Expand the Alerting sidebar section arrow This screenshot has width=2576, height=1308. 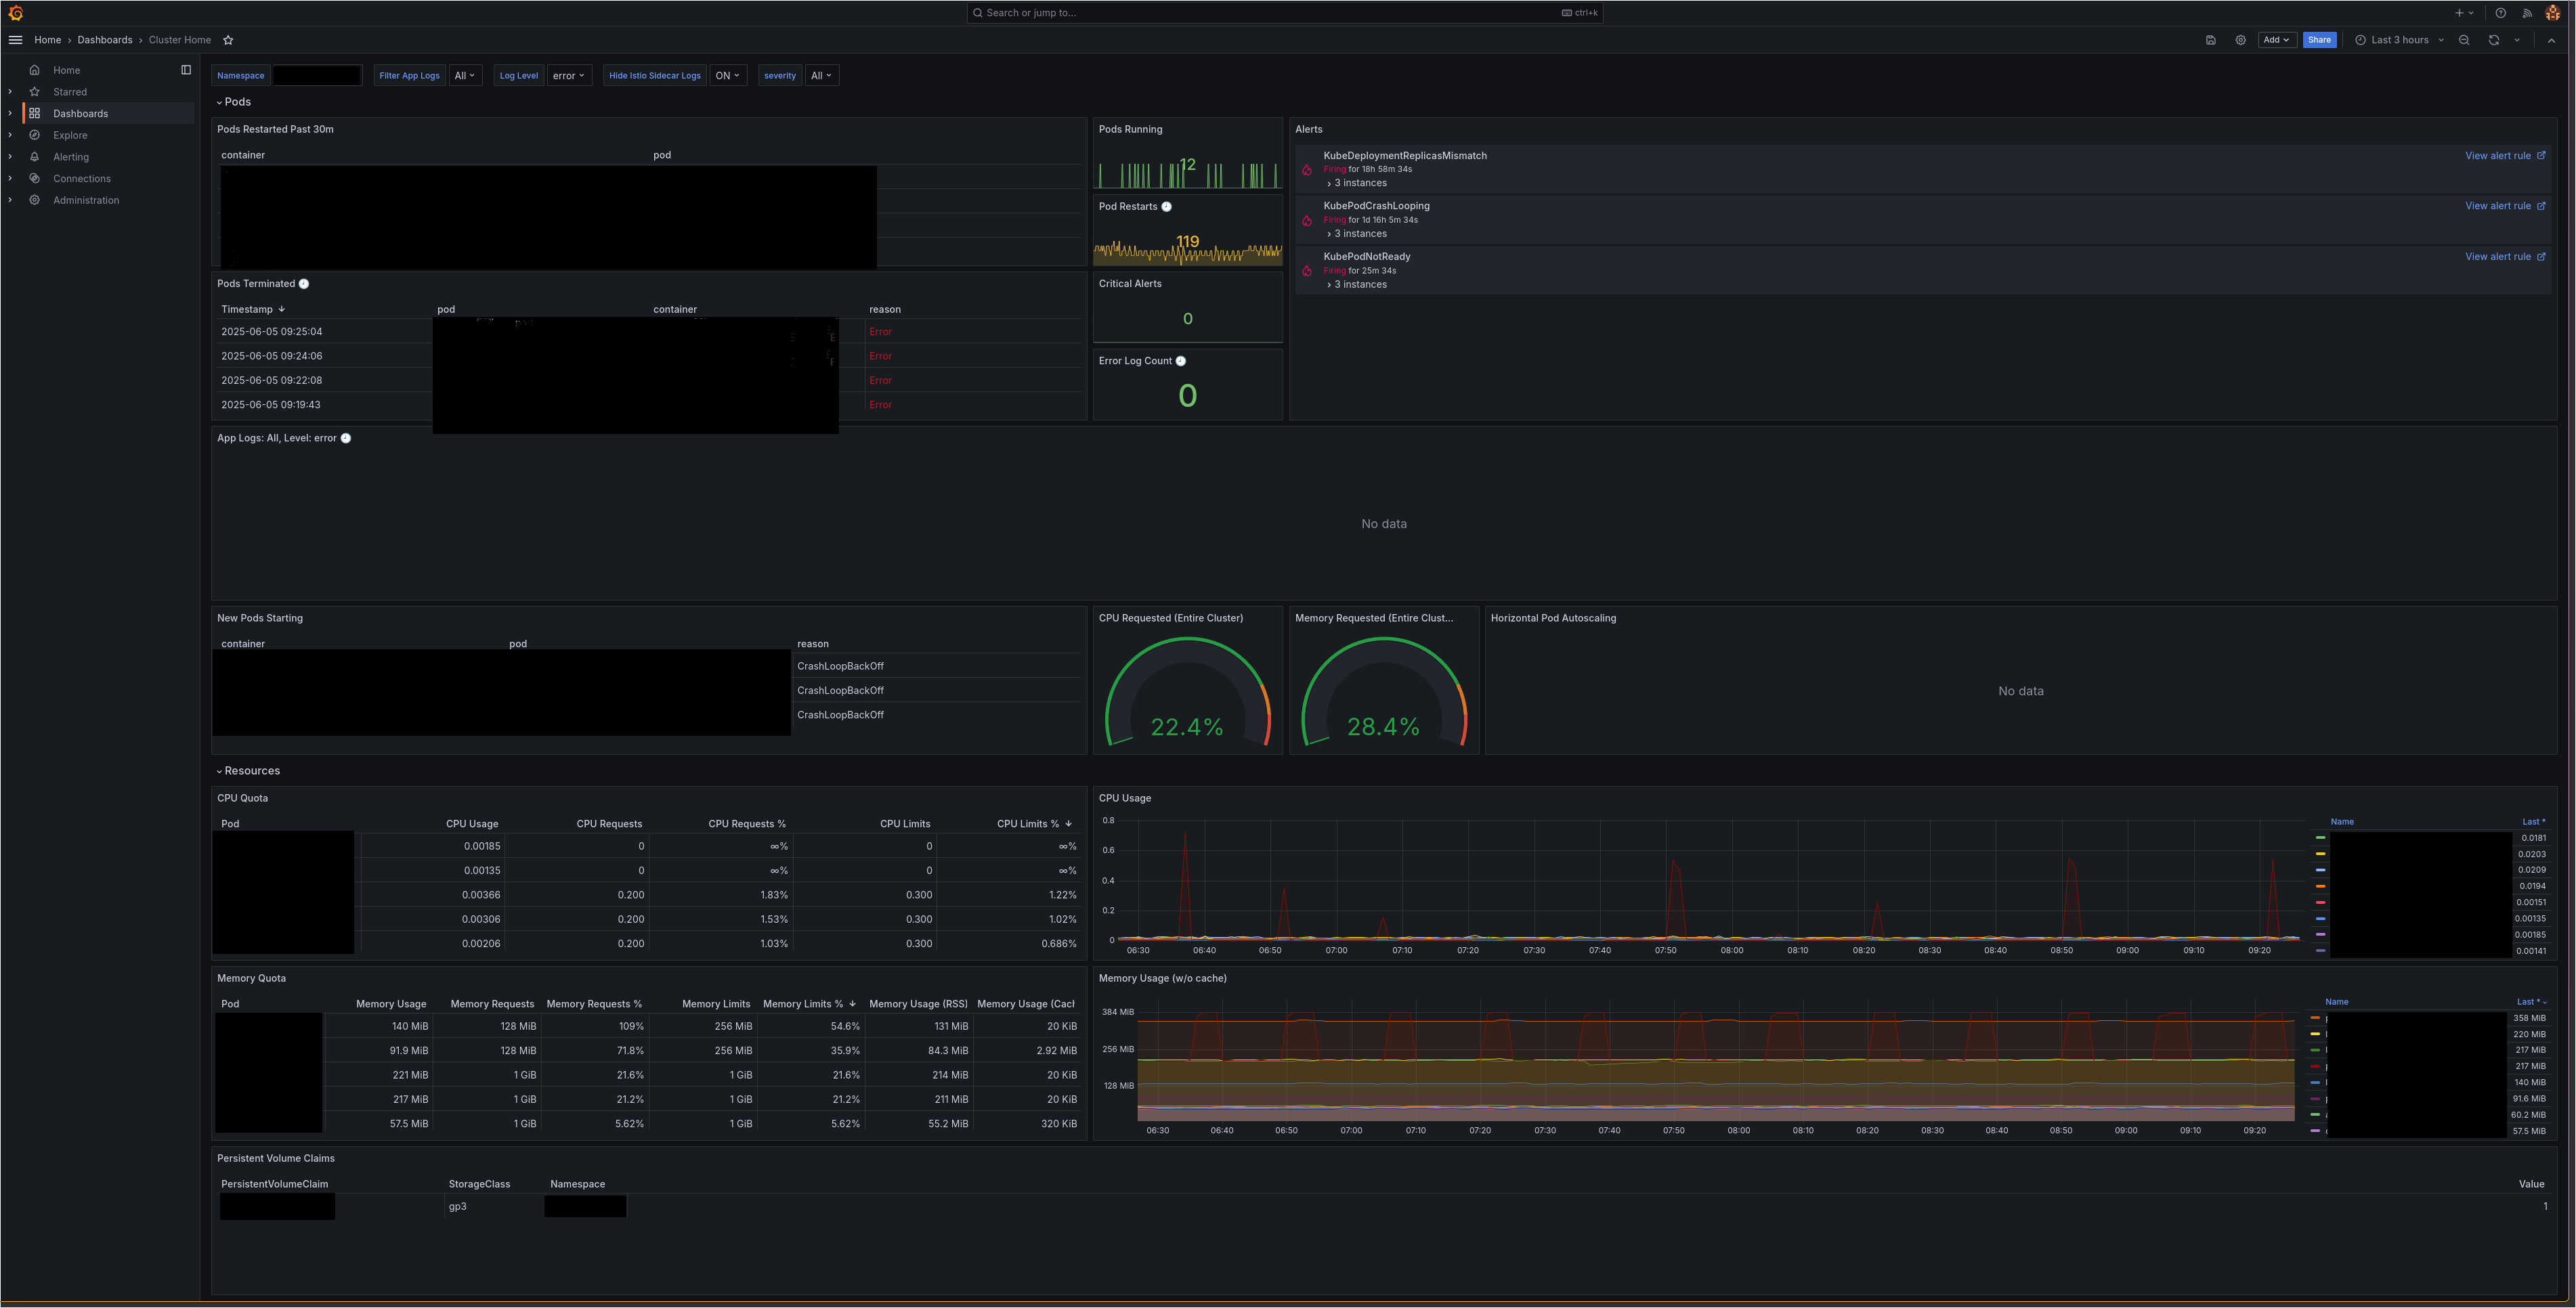click(x=10, y=157)
